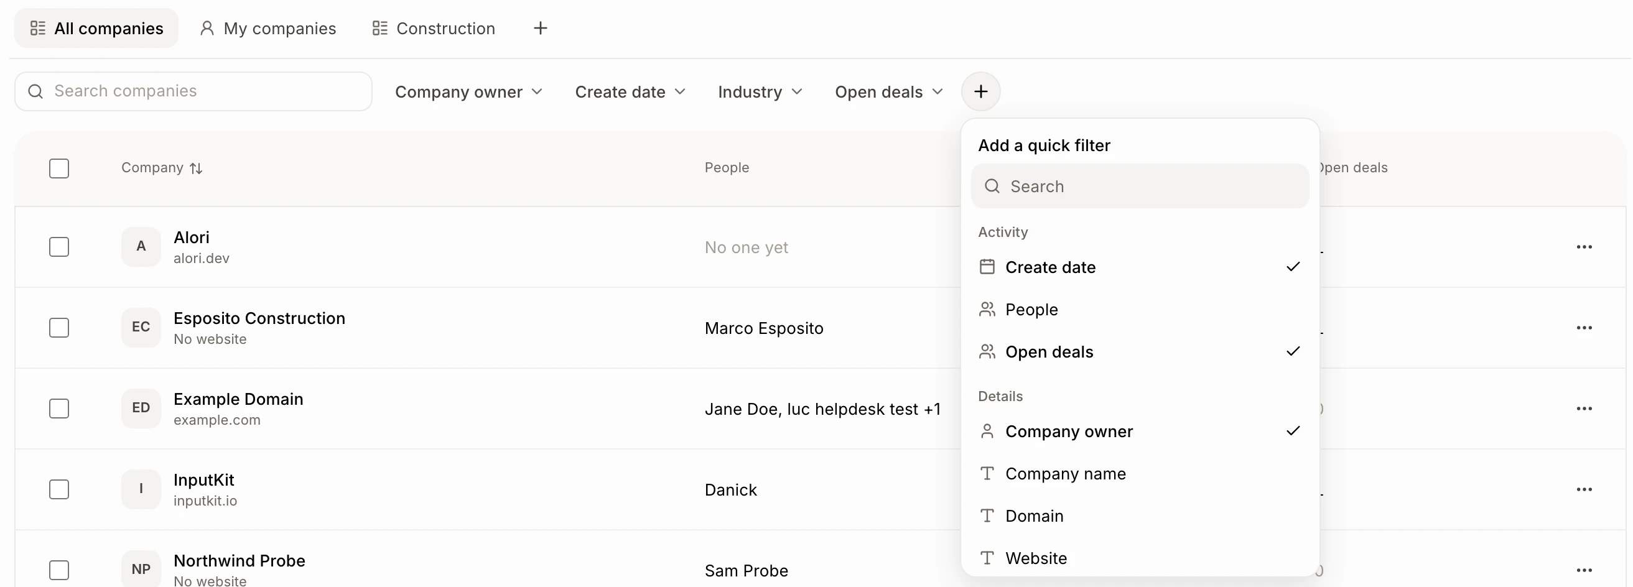Click the Search companies input field

coord(193,91)
